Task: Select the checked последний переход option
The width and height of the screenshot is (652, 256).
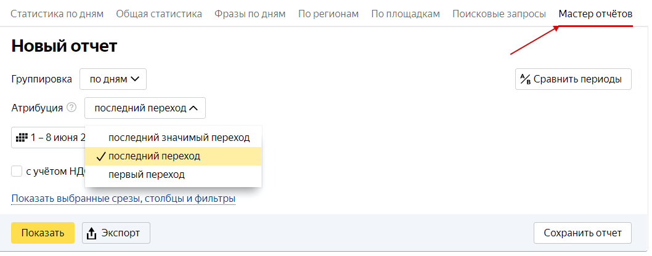Action: pos(173,156)
